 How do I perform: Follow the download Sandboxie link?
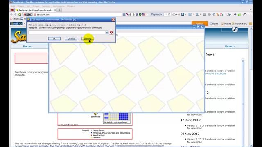(215, 73)
